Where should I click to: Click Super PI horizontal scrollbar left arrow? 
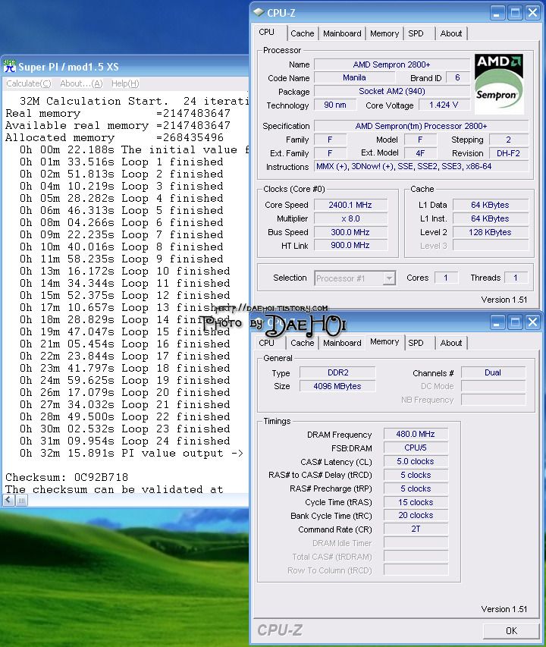pyautogui.click(x=8, y=501)
